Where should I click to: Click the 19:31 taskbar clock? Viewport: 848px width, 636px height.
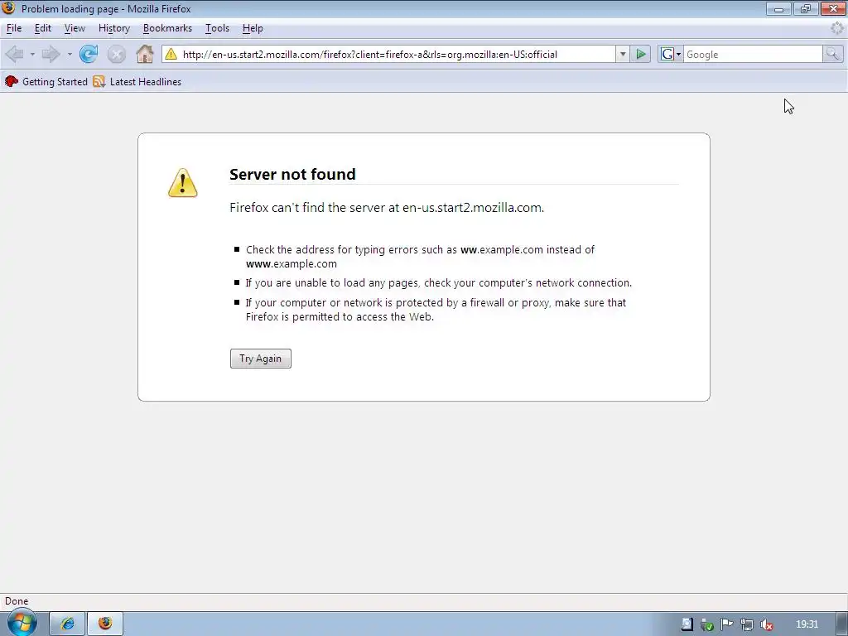point(807,624)
